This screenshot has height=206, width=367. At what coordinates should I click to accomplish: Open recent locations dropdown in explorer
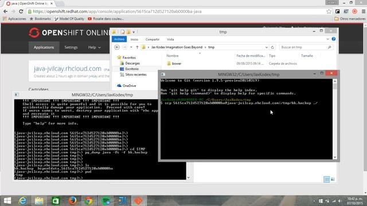(131, 47)
